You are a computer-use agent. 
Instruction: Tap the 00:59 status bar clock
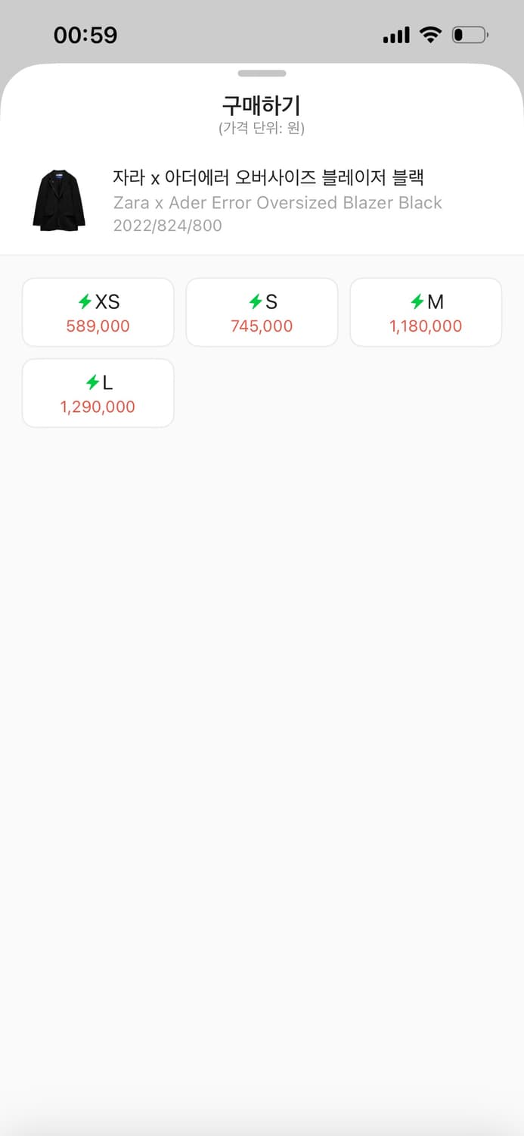[x=85, y=35]
